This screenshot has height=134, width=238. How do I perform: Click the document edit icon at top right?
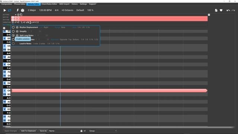pyautogui.click(x=216, y=10)
